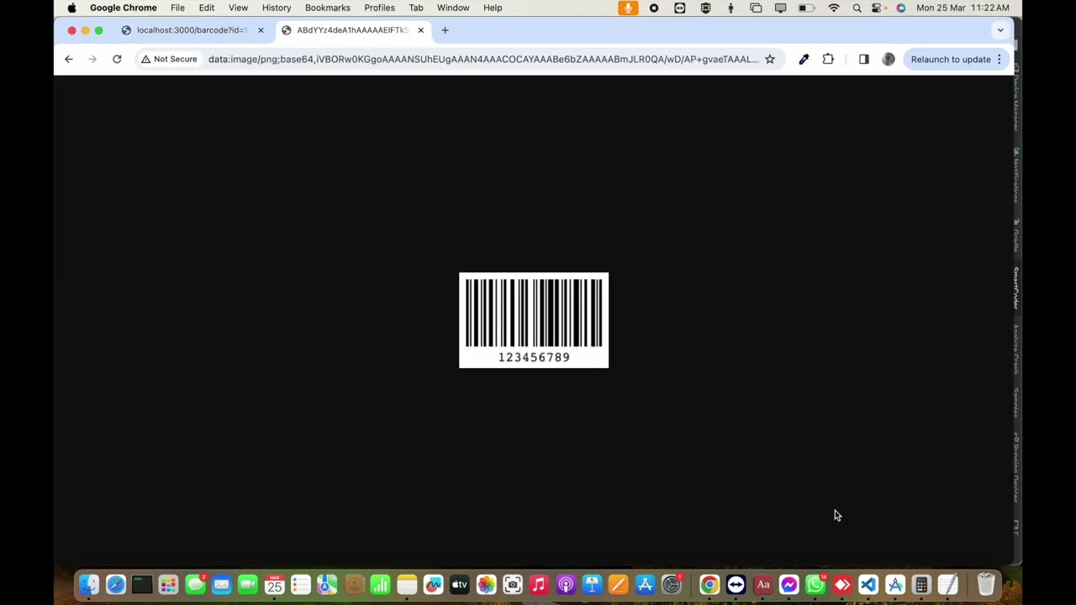1076x605 pixels.
Task: Open the Chrome extensions puzzle menu
Action: tap(828, 59)
